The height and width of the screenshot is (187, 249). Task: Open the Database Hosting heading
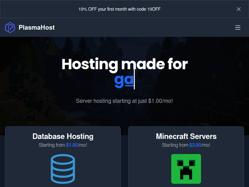63,137
